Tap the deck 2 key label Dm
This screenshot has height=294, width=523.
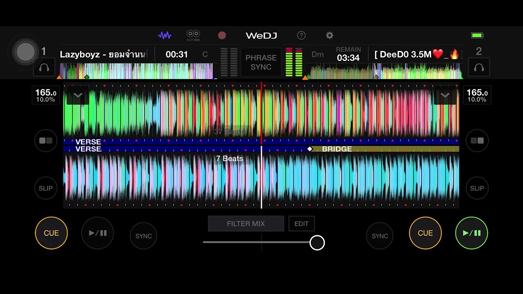(x=317, y=54)
